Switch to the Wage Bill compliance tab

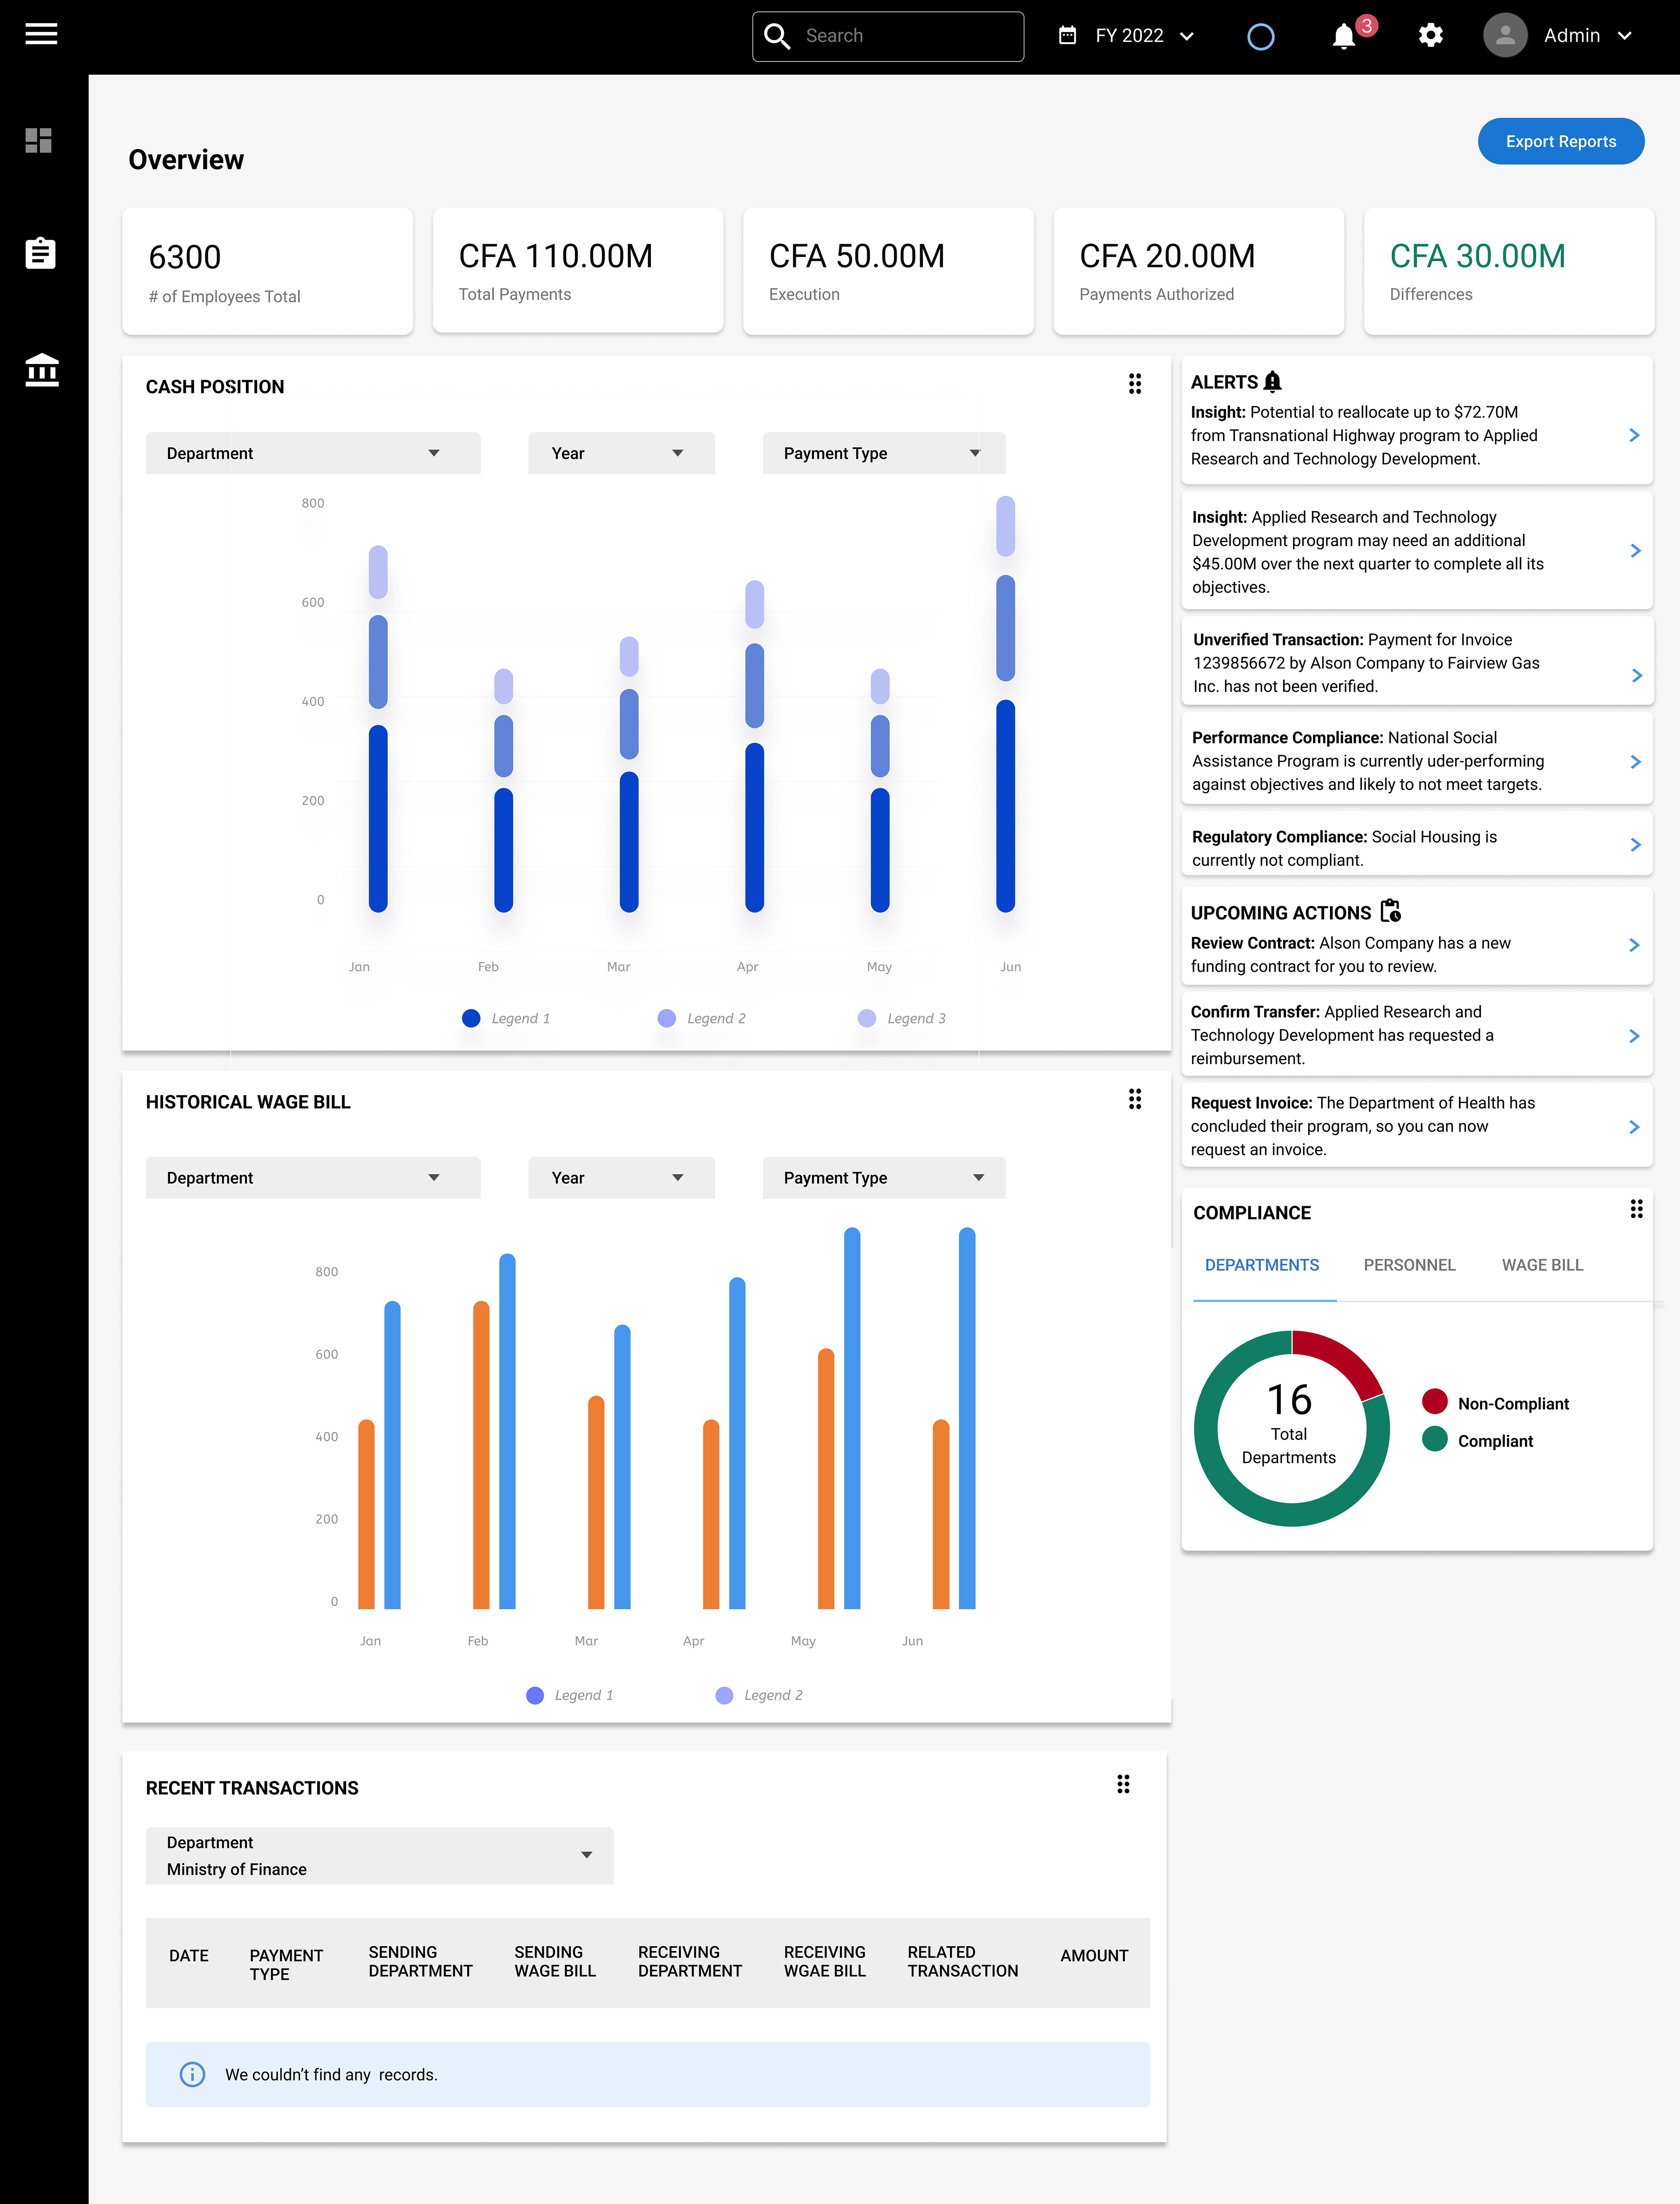pyautogui.click(x=1542, y=1266)
